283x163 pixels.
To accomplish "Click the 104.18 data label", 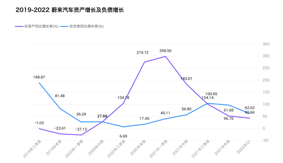I will [123, 98].
